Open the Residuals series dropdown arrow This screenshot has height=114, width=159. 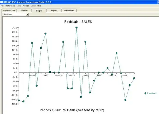pos(27,14)
